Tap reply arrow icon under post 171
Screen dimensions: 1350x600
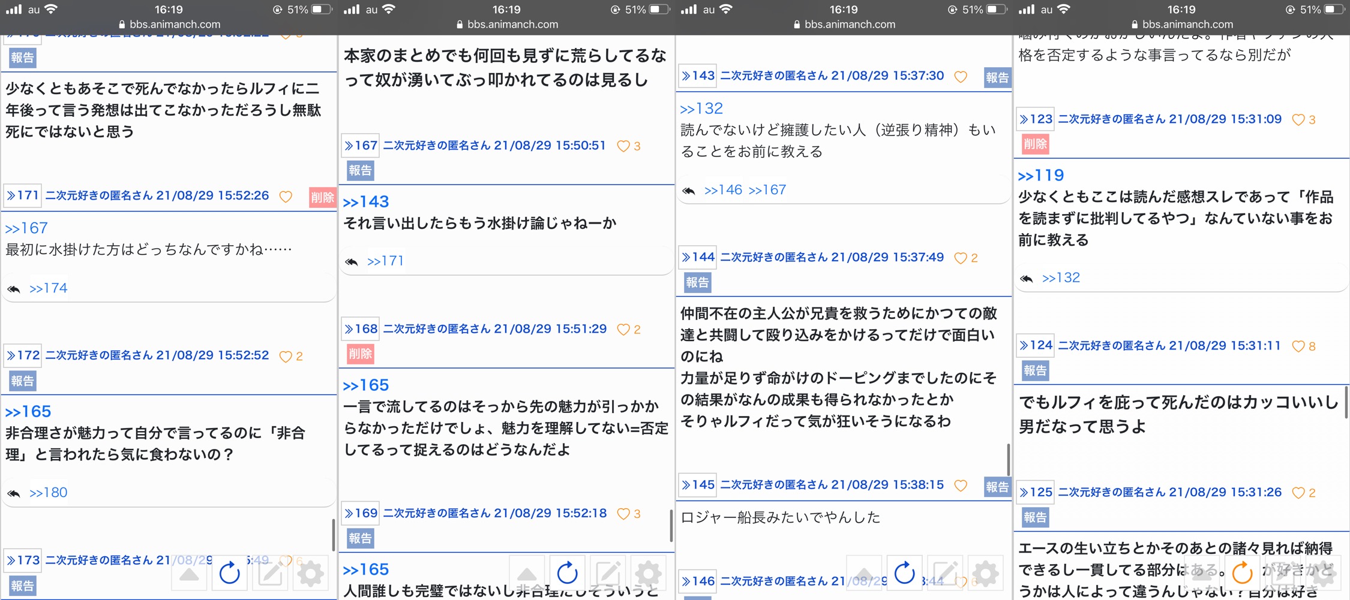tap(14, 290)
